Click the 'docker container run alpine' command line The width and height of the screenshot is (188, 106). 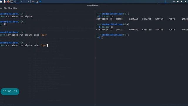coord(16,16)
